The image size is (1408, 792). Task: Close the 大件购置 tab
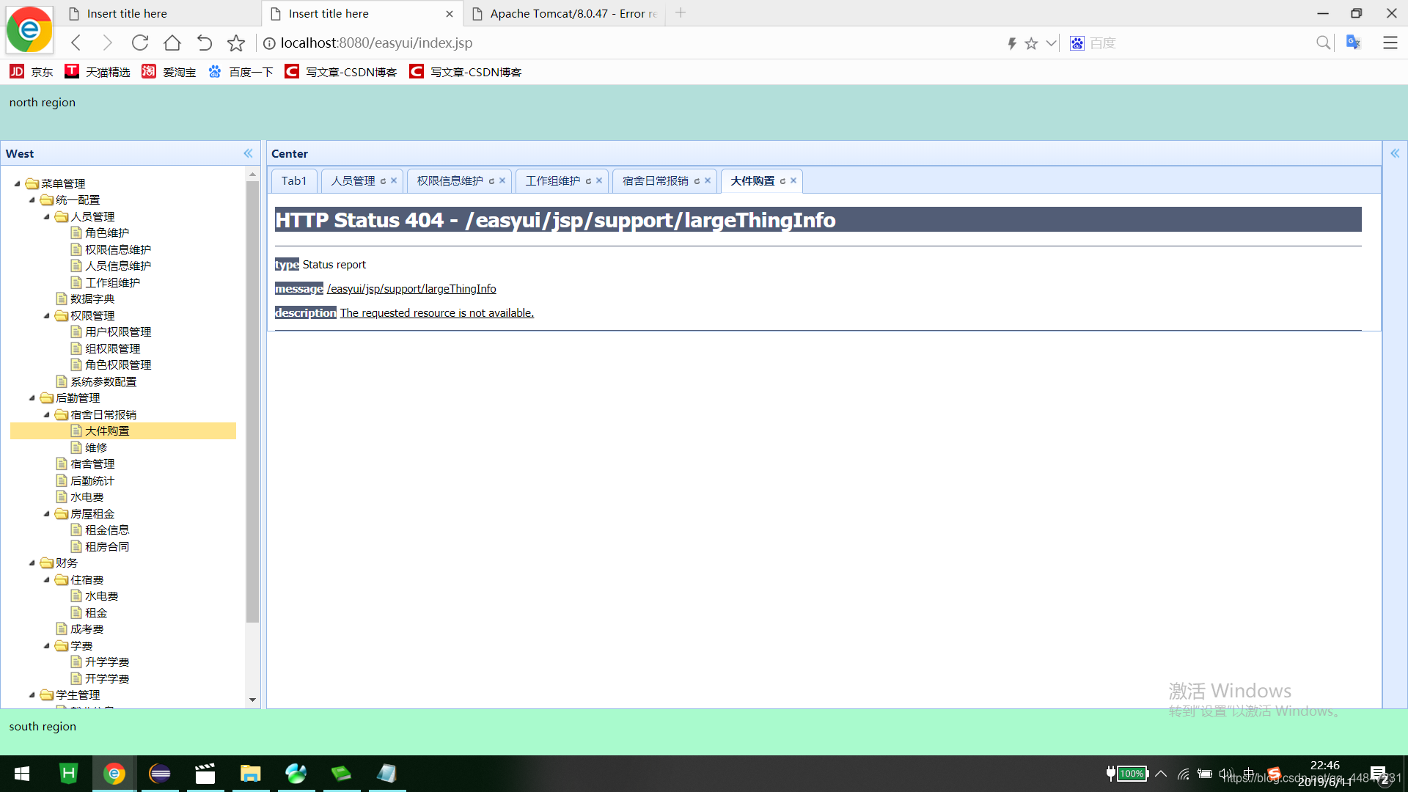tap(793, 180)
